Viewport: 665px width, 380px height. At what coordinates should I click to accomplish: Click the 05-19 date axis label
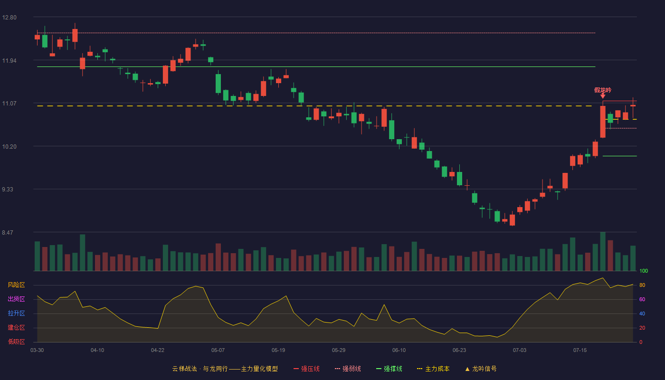point(278,350)
